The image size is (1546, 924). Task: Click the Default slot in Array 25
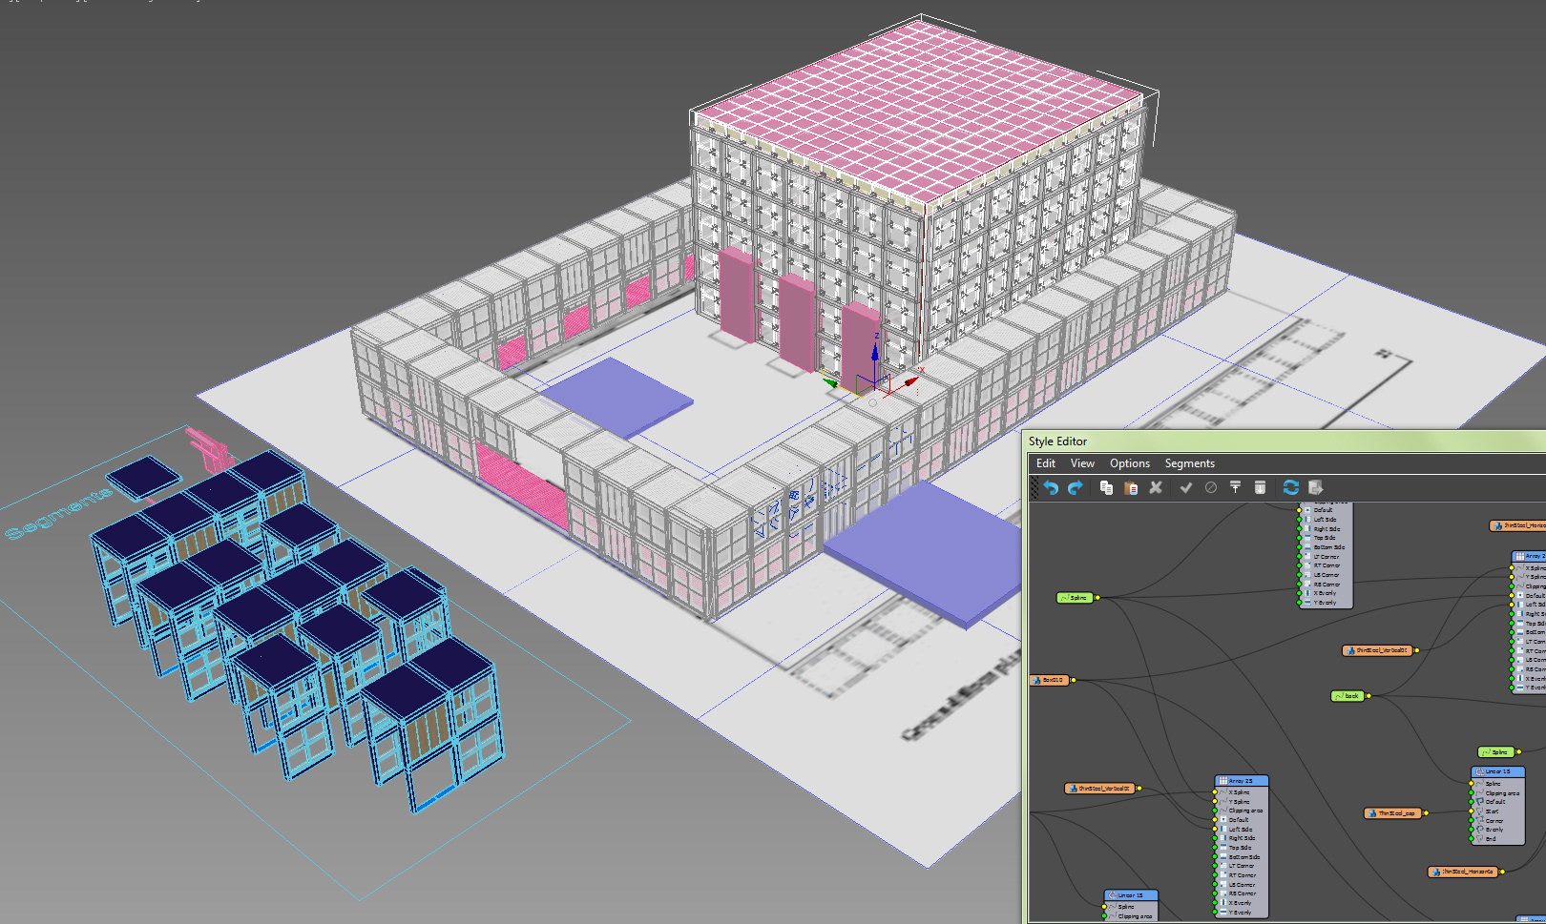1241,820
